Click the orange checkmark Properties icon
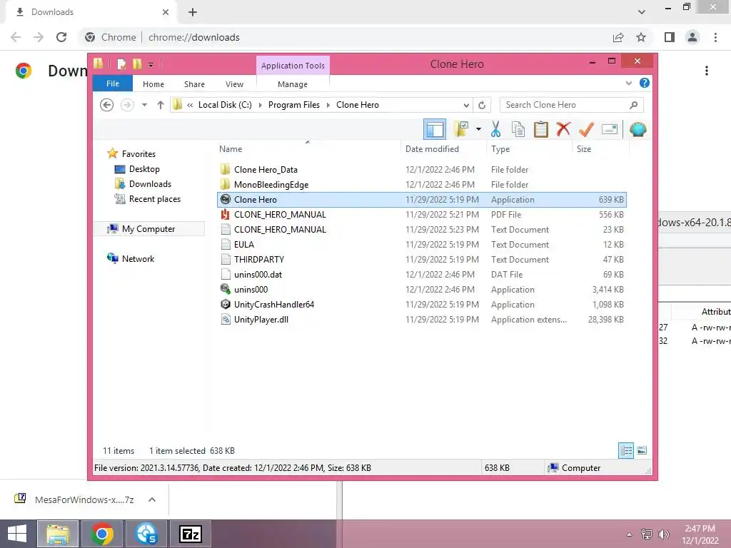Screen dimensions: 731x548 point(586,129)
